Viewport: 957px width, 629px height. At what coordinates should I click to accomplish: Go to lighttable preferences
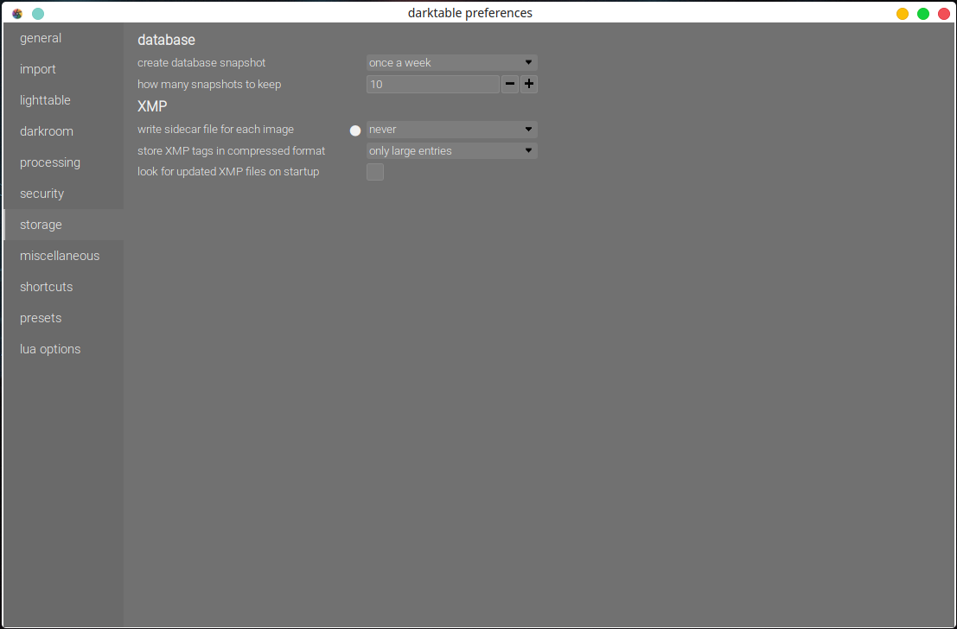coord(45,100)
